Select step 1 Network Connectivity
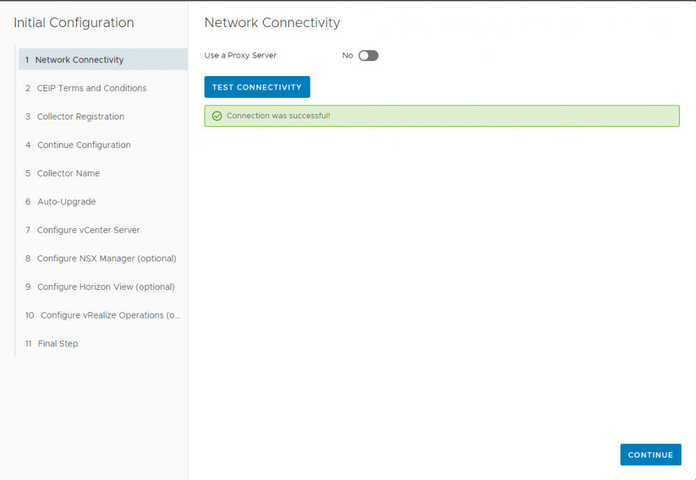Screen dimensions: 696x480 [103, 59]
